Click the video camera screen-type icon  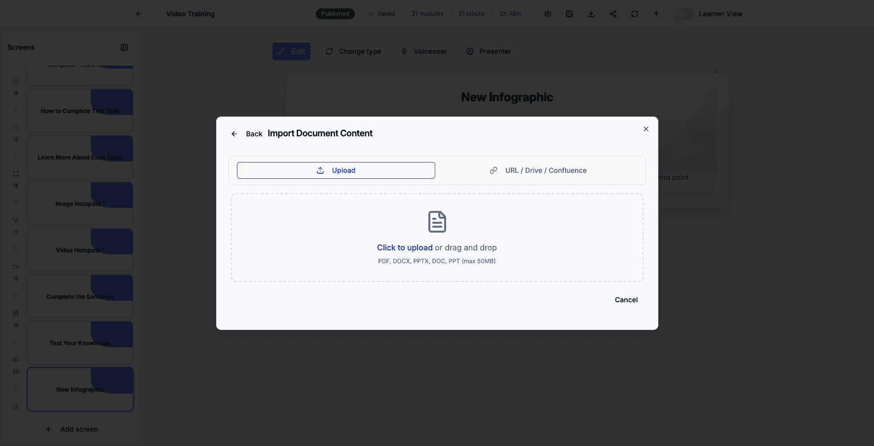(x=15, y=266)
